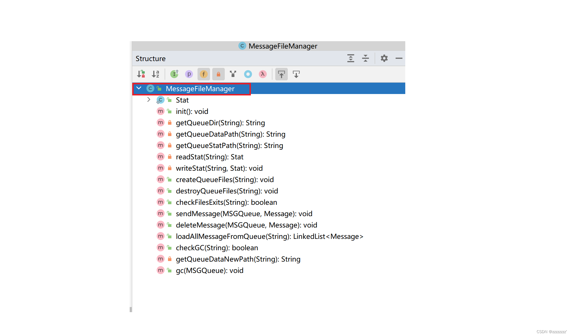Click public icon beside deleteMessage

pos(169,225)
